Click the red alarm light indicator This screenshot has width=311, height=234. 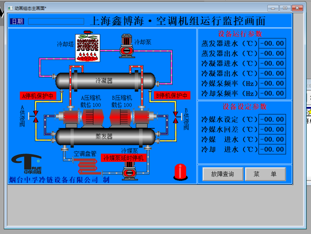coord(180,172)
